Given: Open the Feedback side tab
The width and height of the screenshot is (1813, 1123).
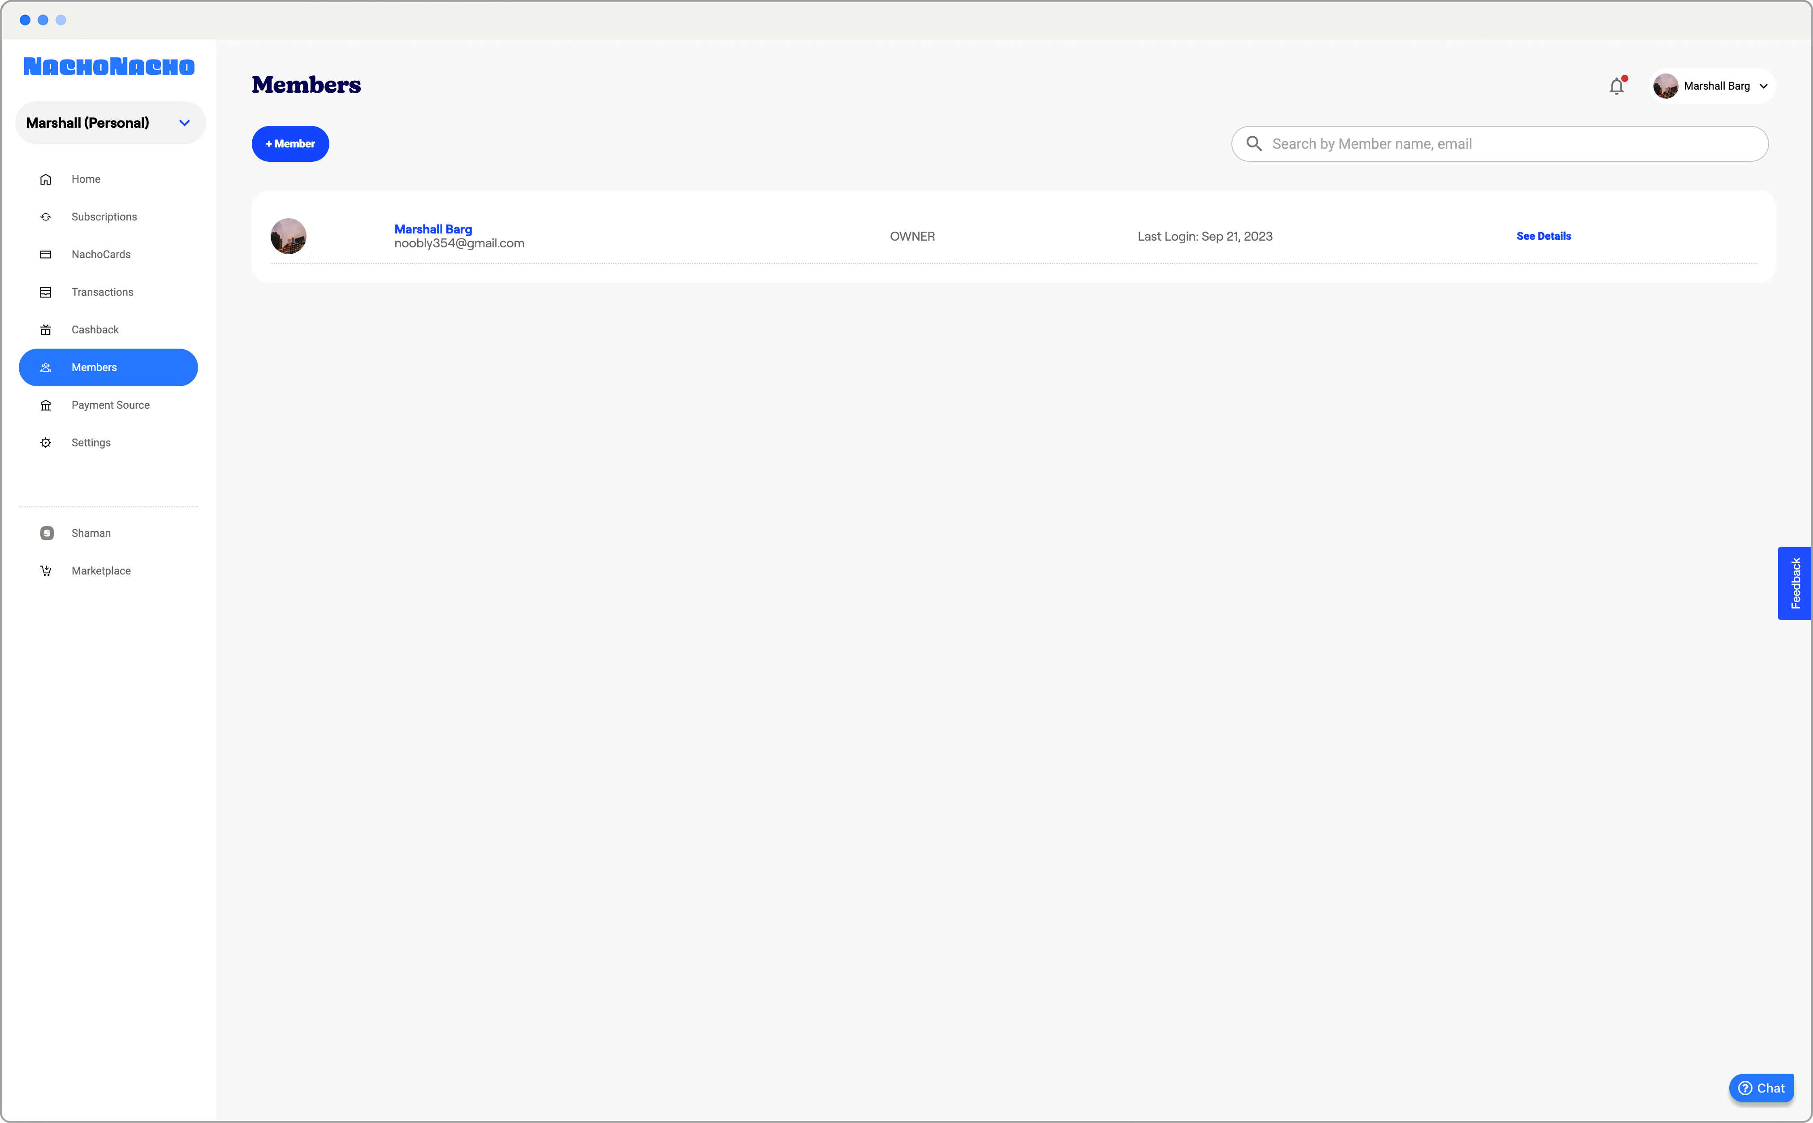Looking at the screenshot, I should [1795, 583].
